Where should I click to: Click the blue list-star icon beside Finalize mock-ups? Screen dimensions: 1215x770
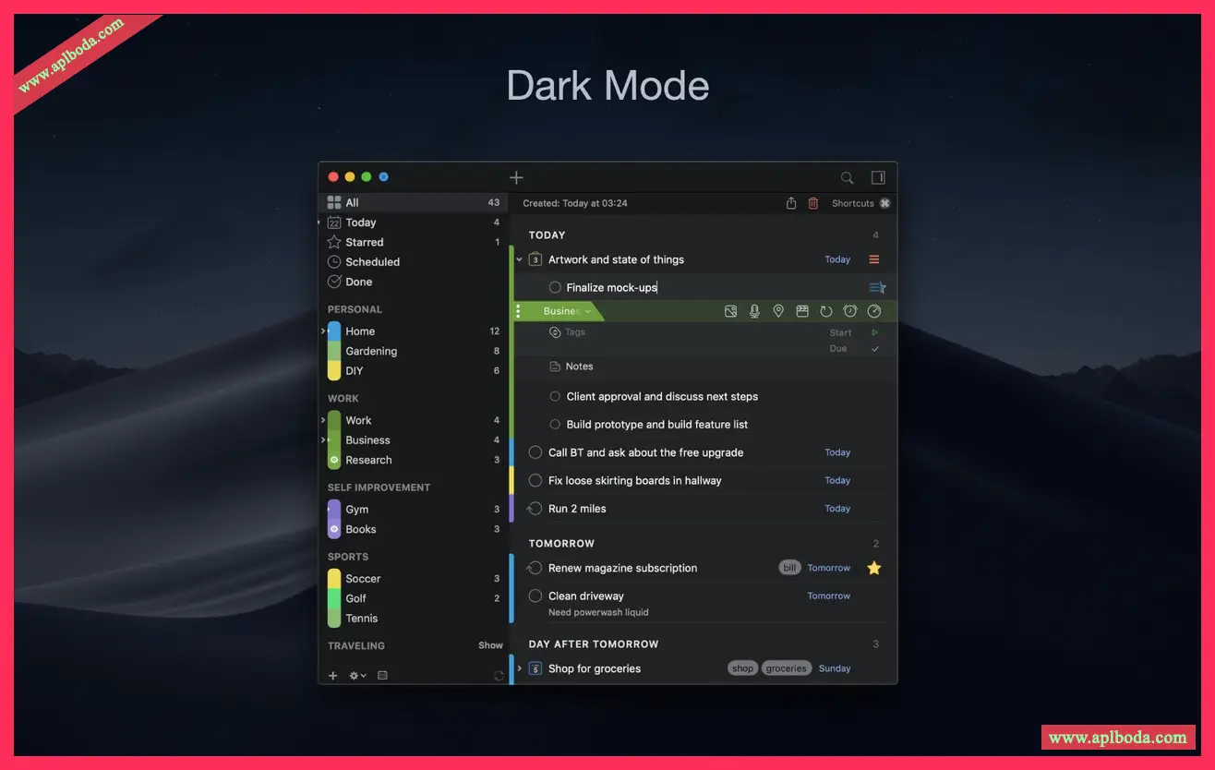click(x=877, y=287)
